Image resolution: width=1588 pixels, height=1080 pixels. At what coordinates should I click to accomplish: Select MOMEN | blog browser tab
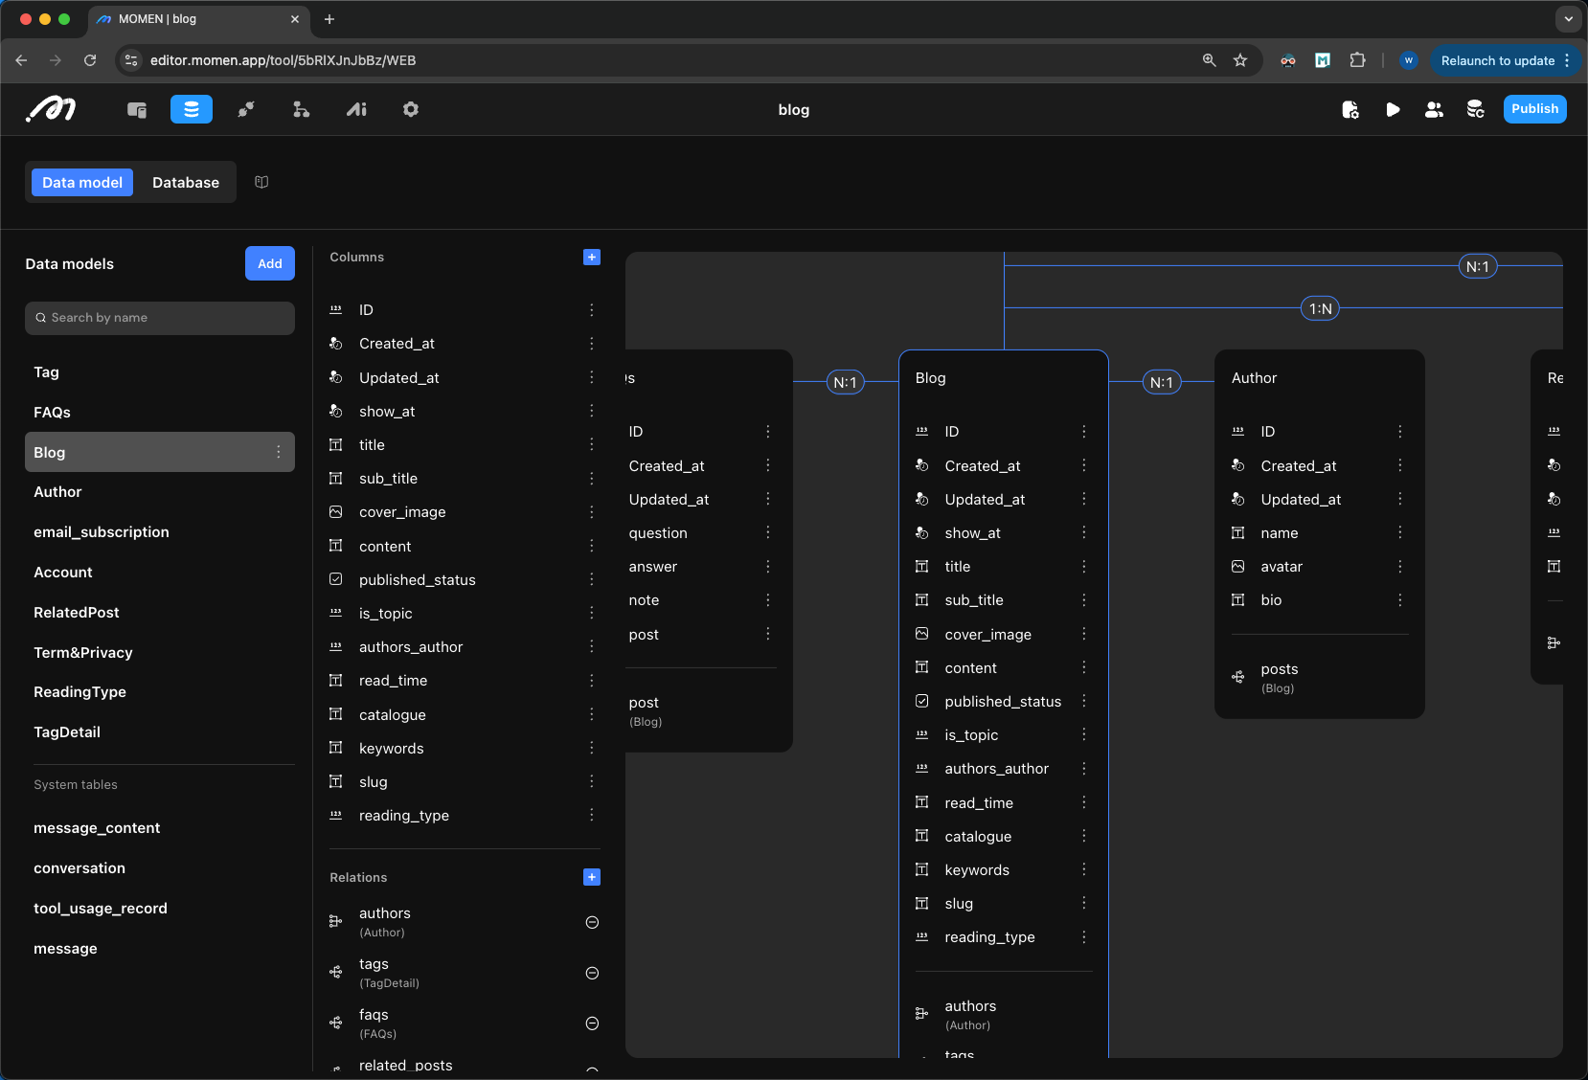pyautogui.click(x=198, y=19)
